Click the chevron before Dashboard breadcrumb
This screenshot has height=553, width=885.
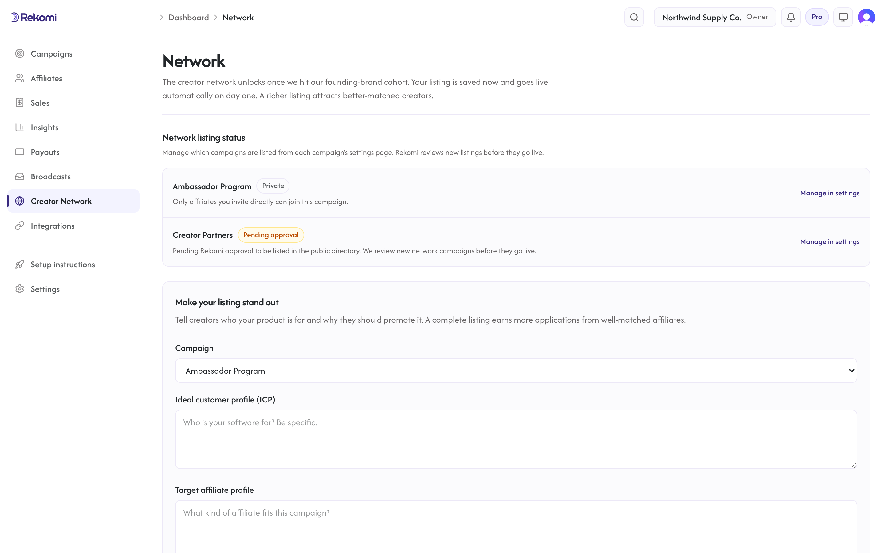click(x=161, y=18)
